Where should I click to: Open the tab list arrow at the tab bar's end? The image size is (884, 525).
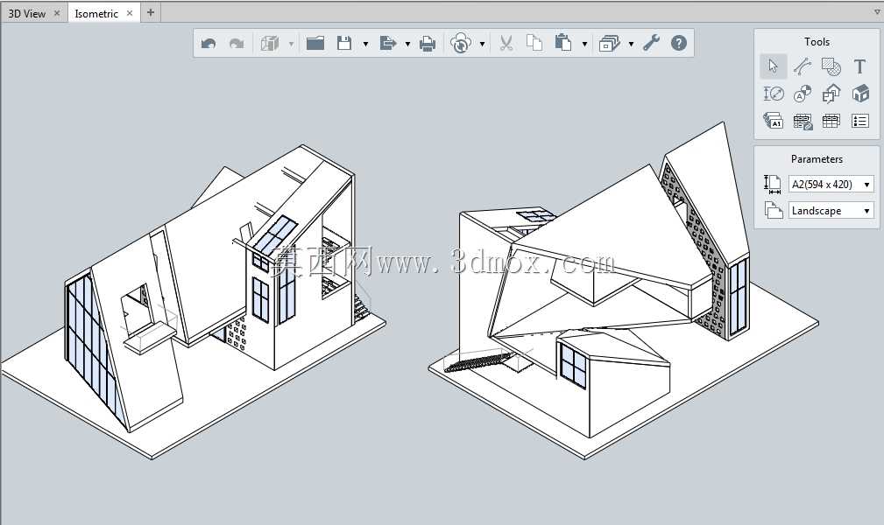point(877,12)
